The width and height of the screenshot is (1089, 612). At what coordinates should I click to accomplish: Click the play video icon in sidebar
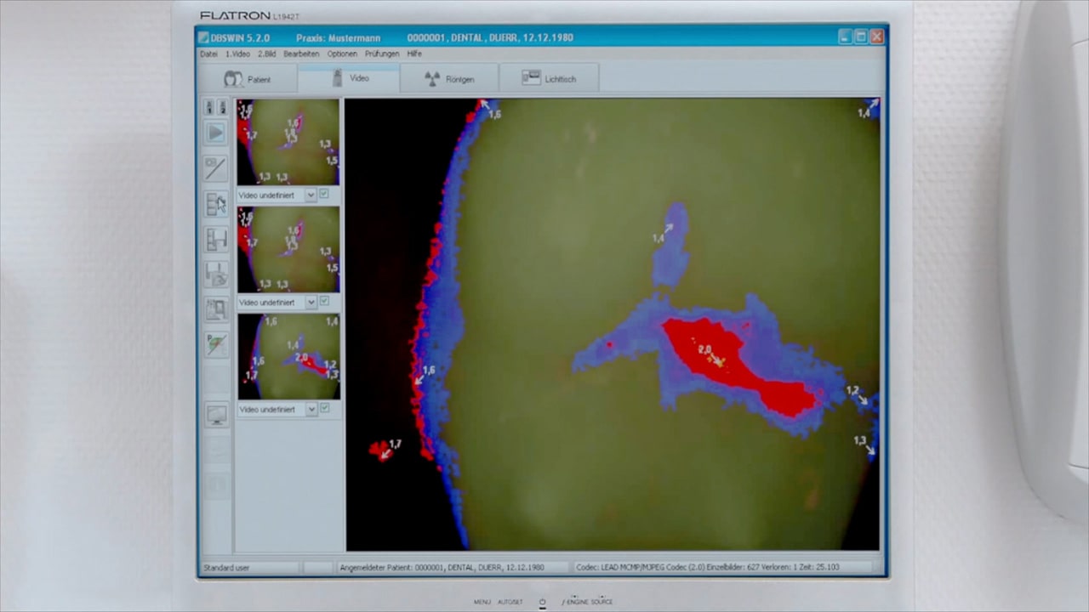tap(216, 133)
